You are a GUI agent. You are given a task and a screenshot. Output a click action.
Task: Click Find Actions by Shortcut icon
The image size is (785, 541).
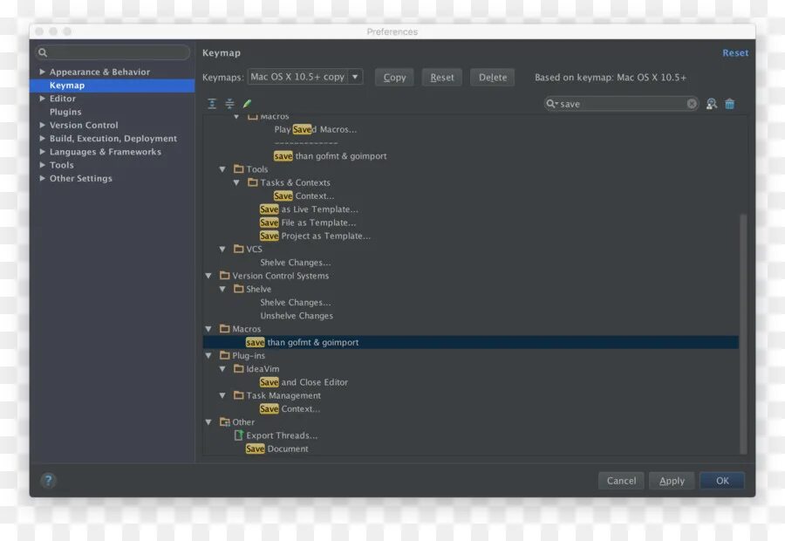712,104
